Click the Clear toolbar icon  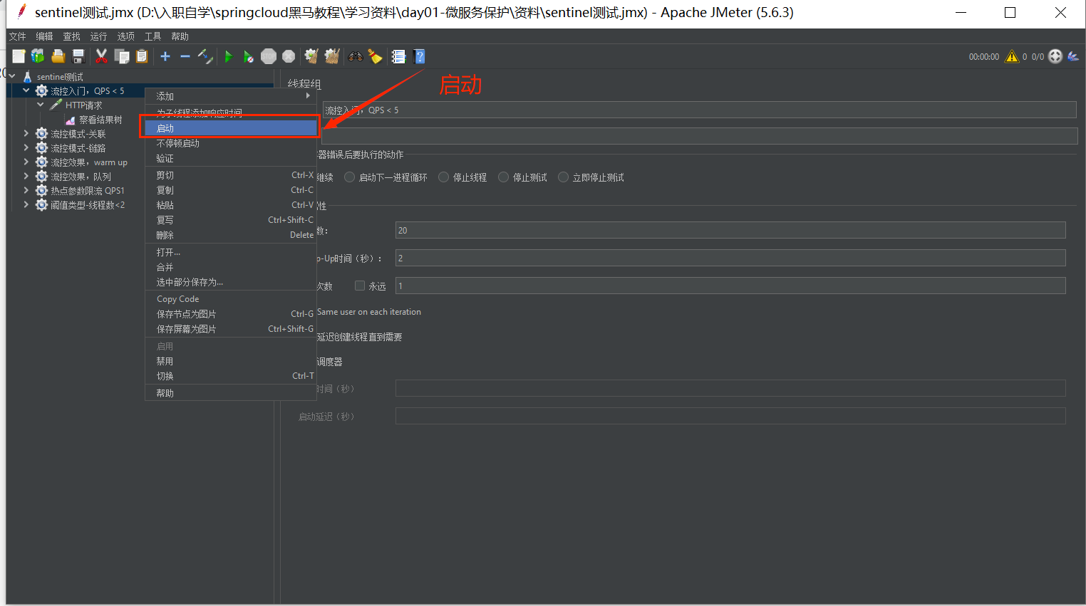(311, 56)
